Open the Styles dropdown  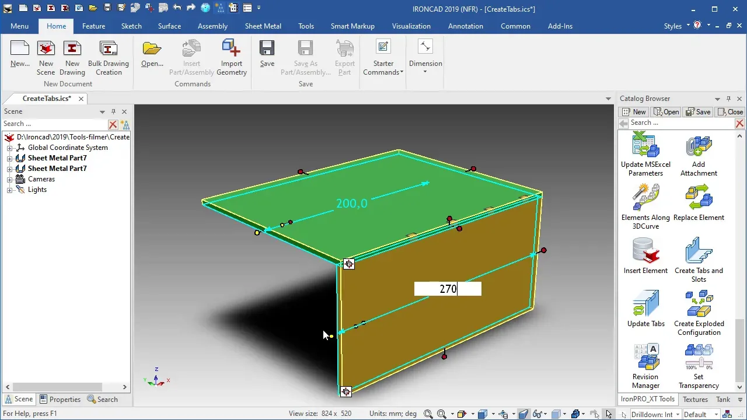pos(677,26)
